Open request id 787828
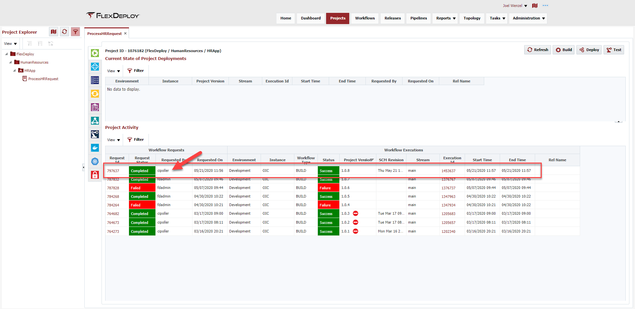 [x=113, y=188]
